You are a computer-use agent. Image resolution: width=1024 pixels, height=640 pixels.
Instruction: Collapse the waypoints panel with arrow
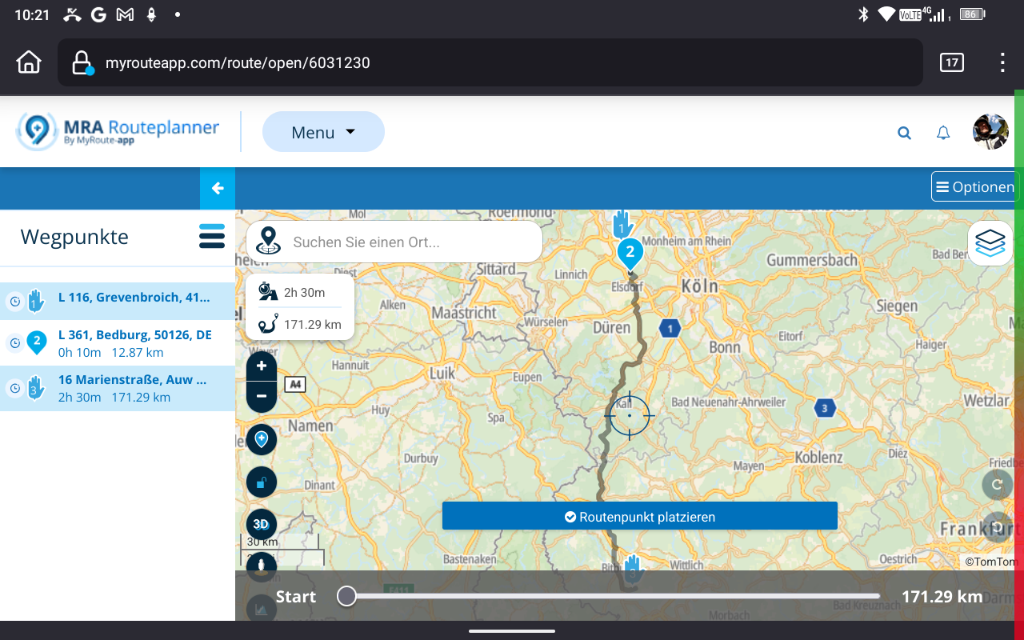coord(218,189)
